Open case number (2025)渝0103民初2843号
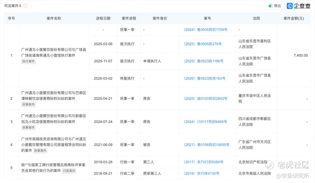 click(x=206, y=98)
